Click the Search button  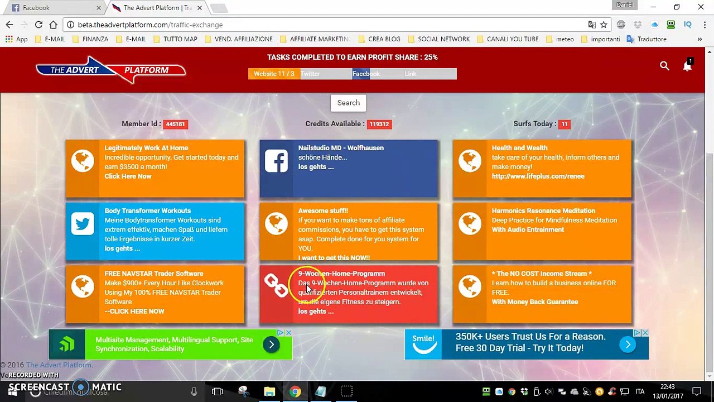pos(348,103)
